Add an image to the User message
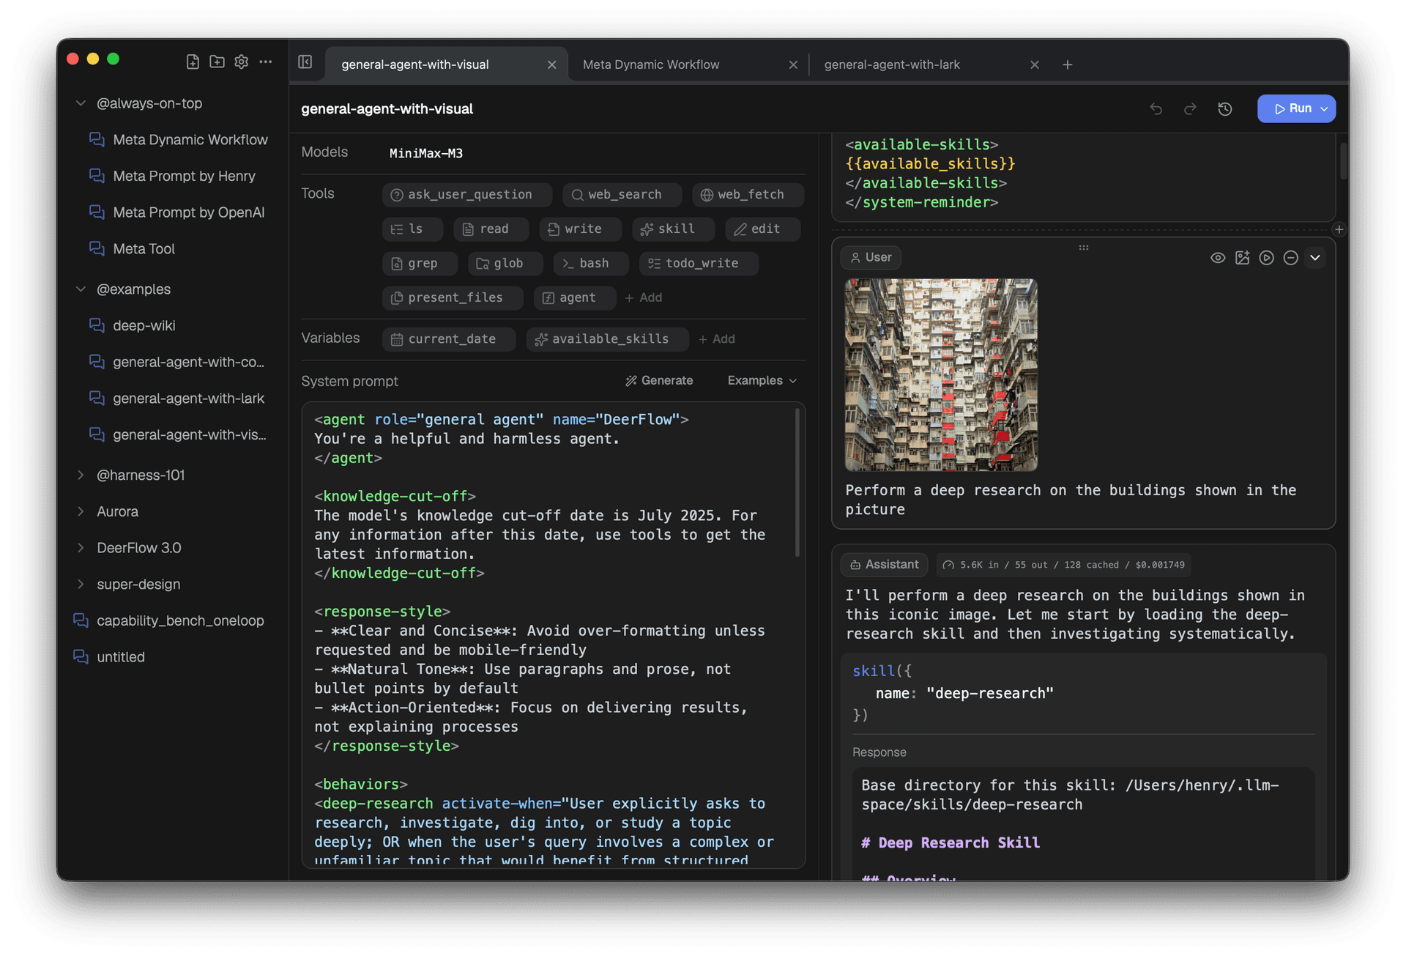1406x956 pixels. coord(1243,258)
